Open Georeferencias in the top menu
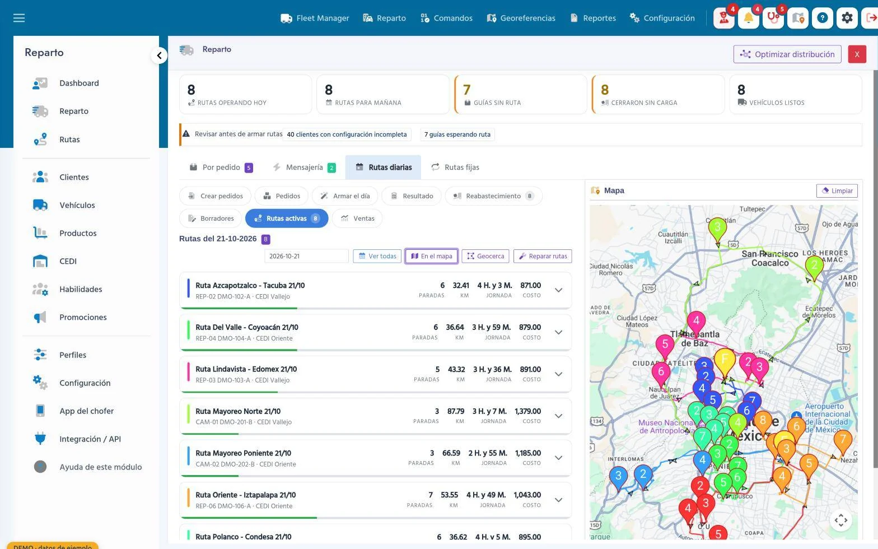Viewport: 878px width, 549px height. (521, 18)
